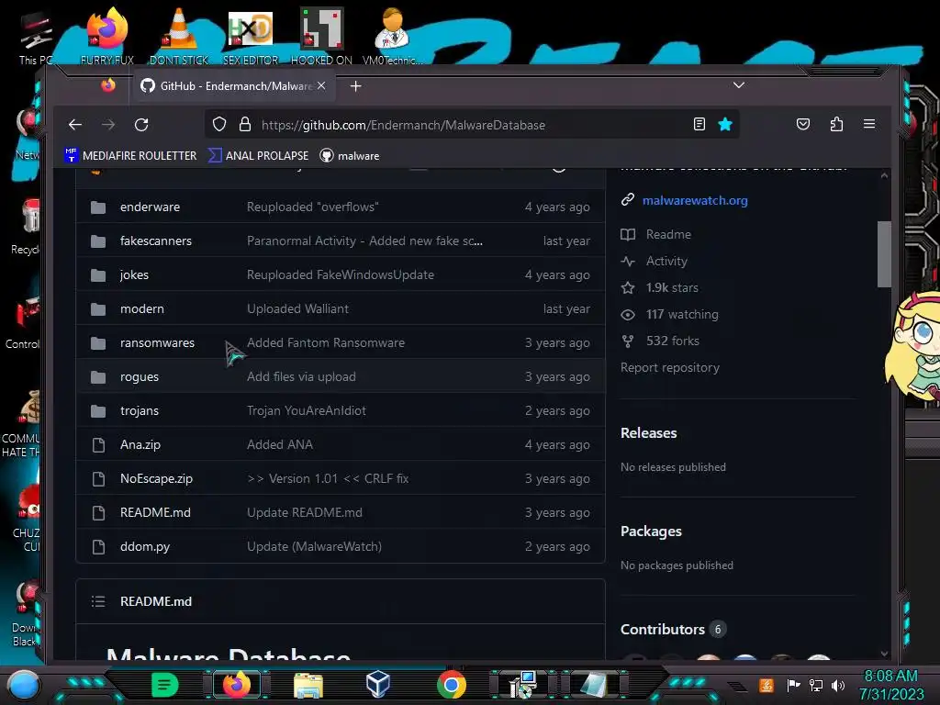Screen dimensions: 940x705
Task: Open ANAL PROLAPSE bookmark
Action: click(x=258, y=155)
